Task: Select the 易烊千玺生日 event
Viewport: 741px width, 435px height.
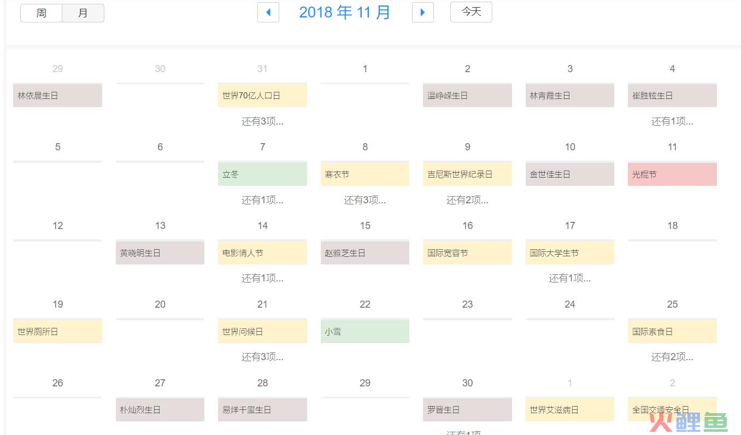Action: pyautogui.click(x=262, y=409)
